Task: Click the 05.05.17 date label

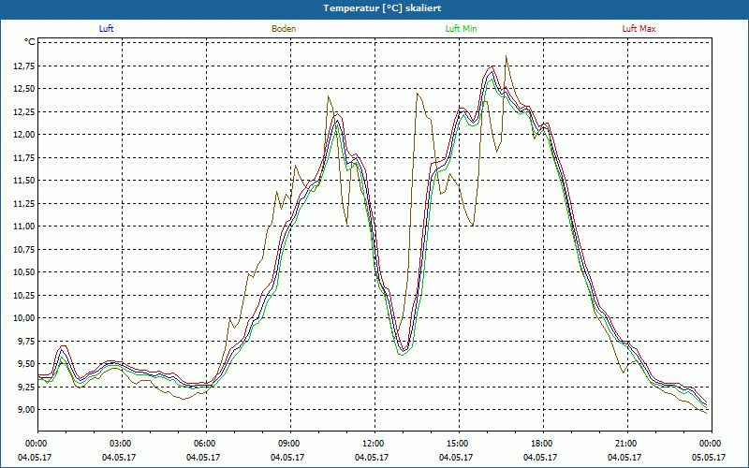Action: [x=709, y=458]
